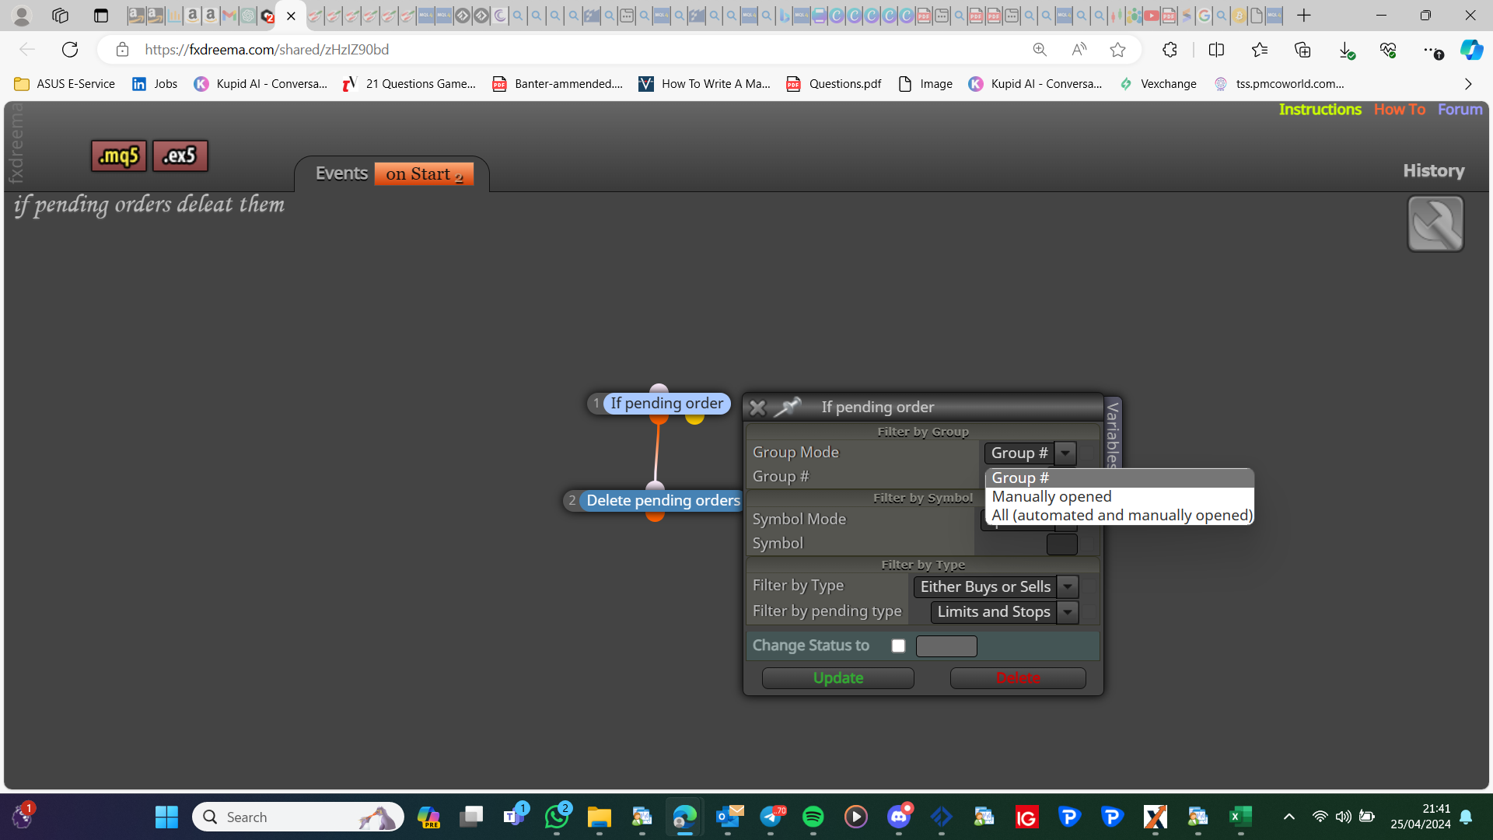Open Discord from the taskbar
The width and height of the screenshot is (1493, 840).
[x=898, y=817]
